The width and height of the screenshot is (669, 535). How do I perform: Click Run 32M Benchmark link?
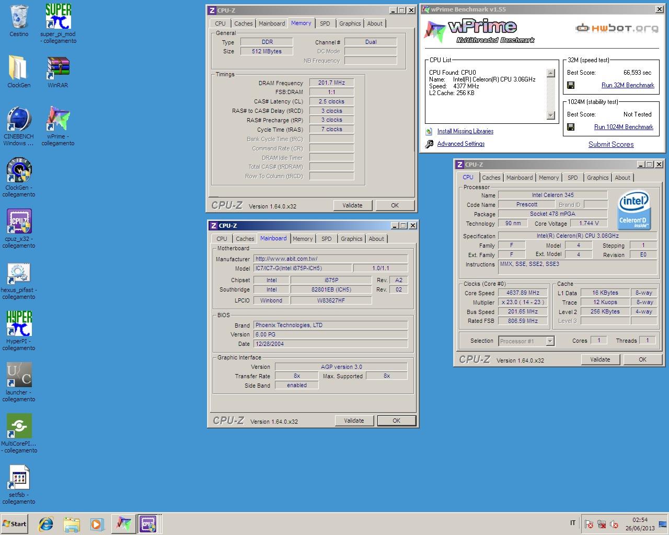(x=628, y=85)
